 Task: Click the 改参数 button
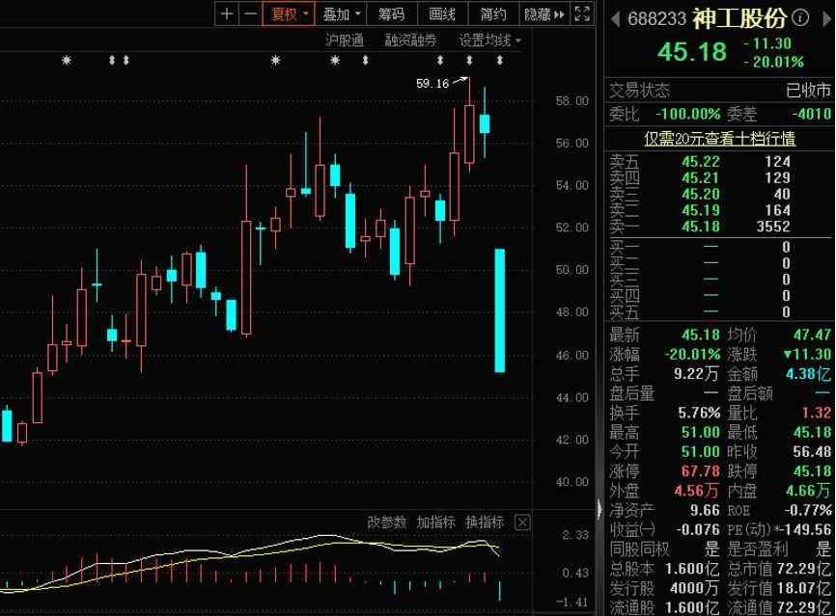(387, 522)
